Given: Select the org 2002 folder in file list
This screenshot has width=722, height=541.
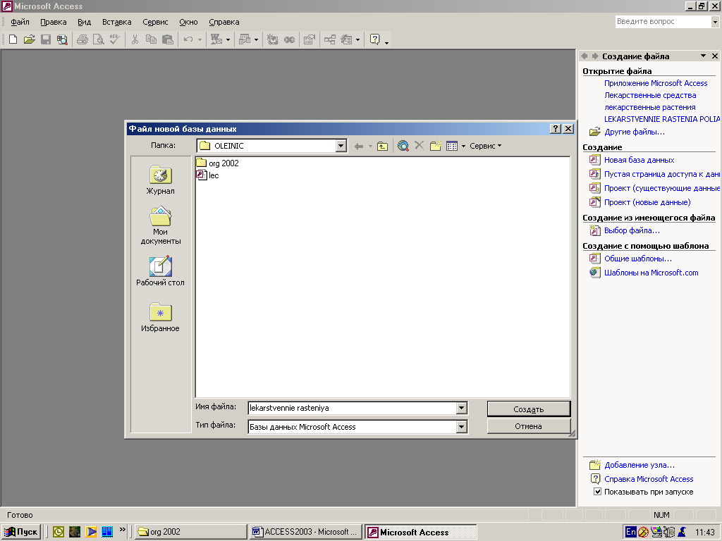Looking at the screenshot, I should click(x=217, y=163).
